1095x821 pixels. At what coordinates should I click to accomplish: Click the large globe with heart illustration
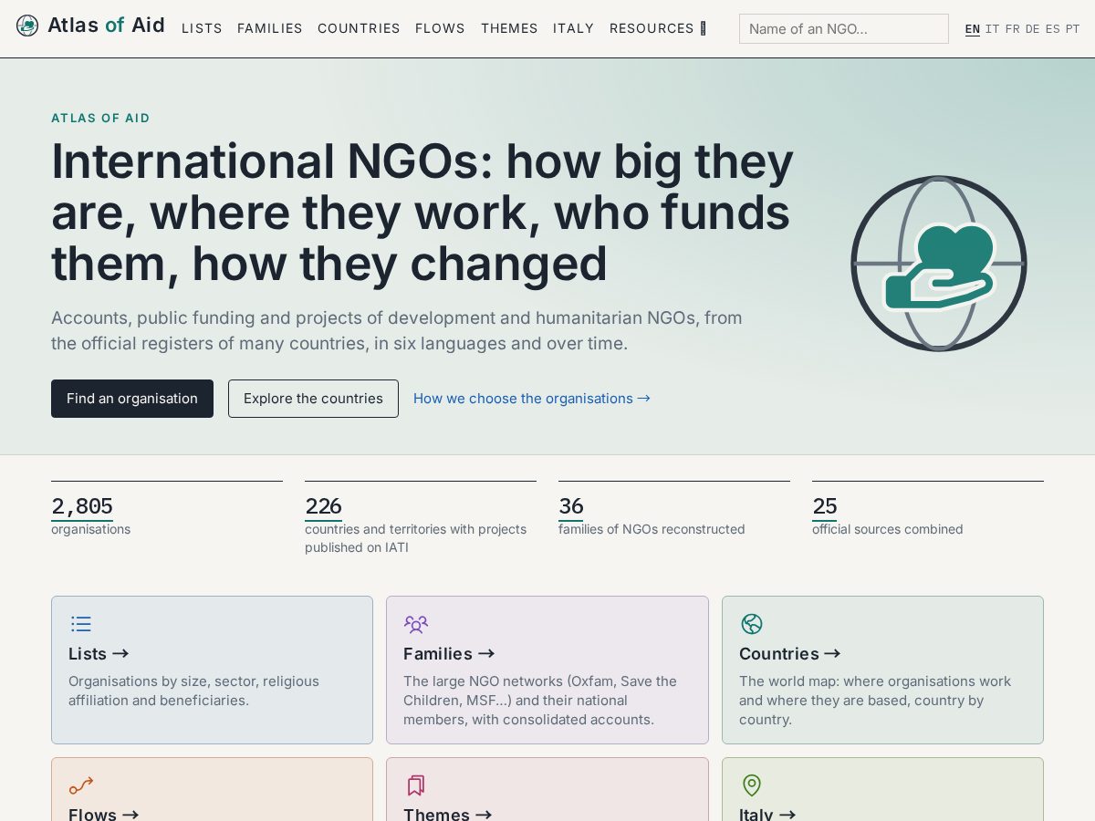(x=939, y=264)
